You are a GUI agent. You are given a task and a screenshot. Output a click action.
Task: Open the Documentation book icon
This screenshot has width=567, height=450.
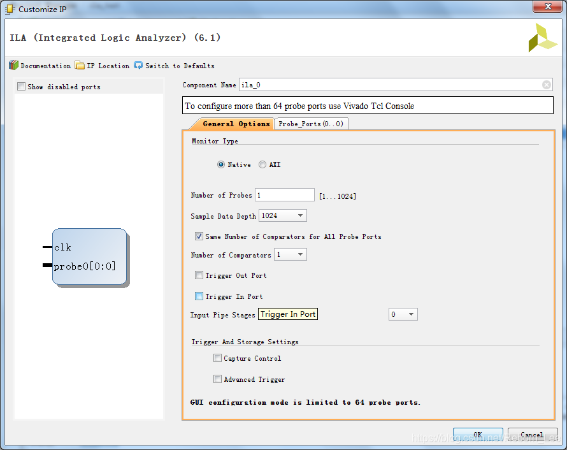(14, 65)
